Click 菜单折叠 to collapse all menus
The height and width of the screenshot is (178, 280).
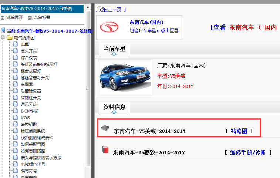[42, 17]
